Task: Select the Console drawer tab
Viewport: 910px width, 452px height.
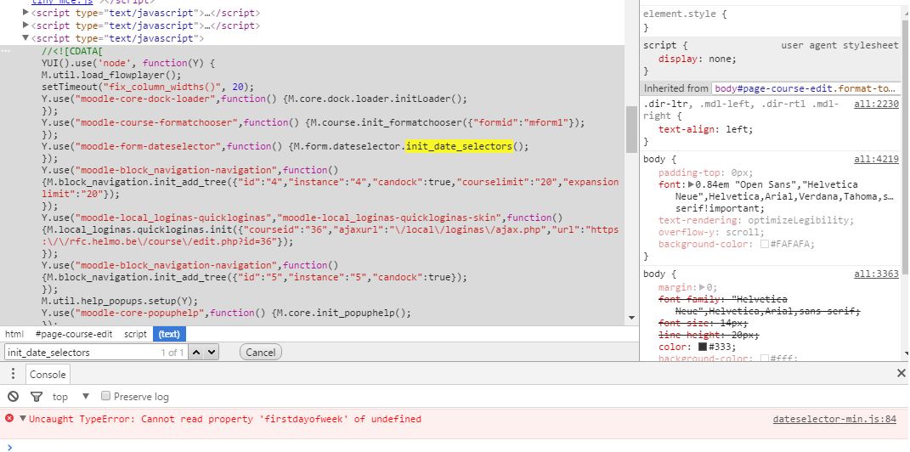Action: click(48, 374)
